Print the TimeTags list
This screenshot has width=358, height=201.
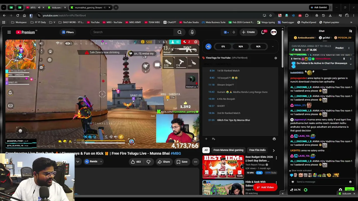pos(274,139)
